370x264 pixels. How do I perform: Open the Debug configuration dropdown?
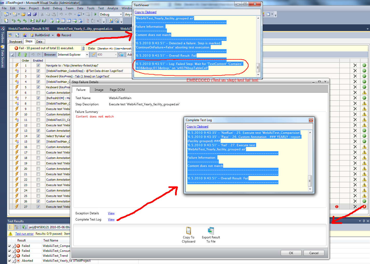(121, 14)
